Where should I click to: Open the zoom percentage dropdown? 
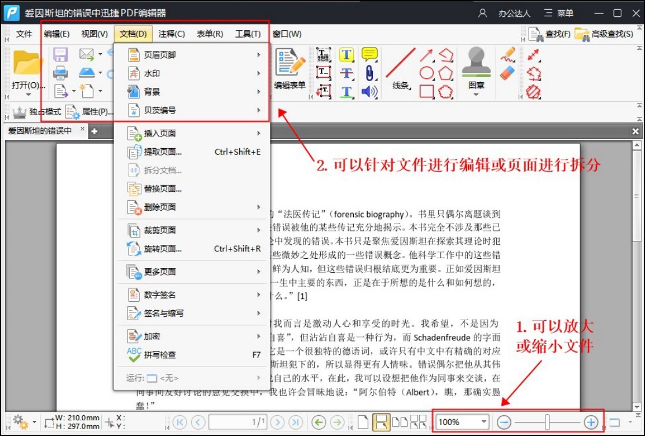483,422
